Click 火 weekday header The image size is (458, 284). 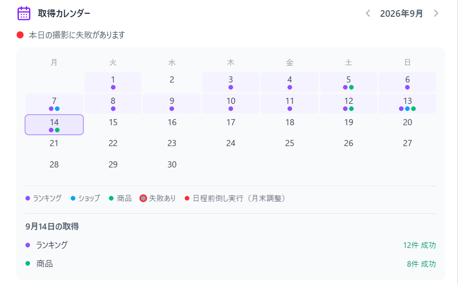click(113, 62)
